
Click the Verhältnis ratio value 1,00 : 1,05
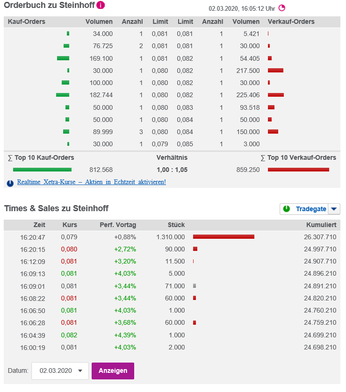coord(172,170)
